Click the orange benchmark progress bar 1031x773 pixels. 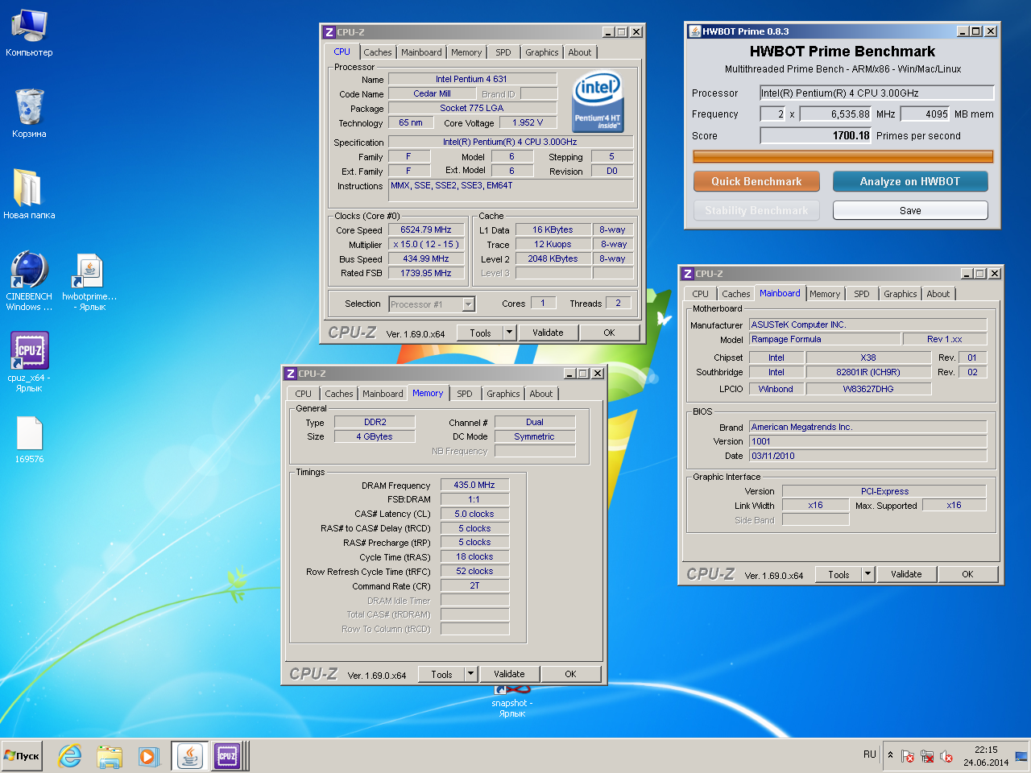tap(843, 156)
